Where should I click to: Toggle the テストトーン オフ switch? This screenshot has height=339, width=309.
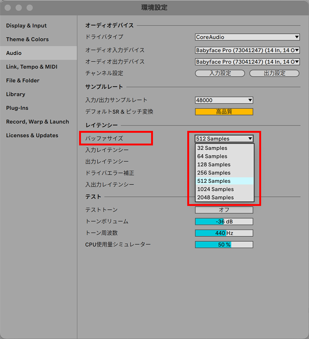(x=224, y=210)
